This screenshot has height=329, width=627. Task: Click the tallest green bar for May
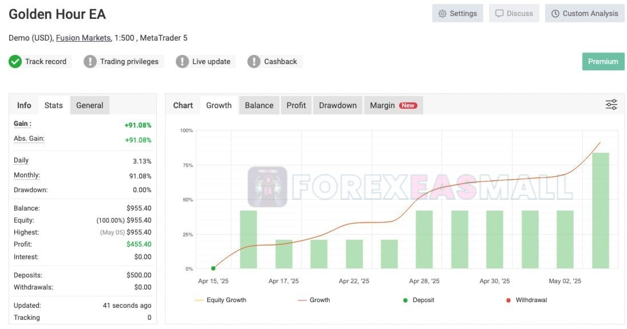pos(600,211)
